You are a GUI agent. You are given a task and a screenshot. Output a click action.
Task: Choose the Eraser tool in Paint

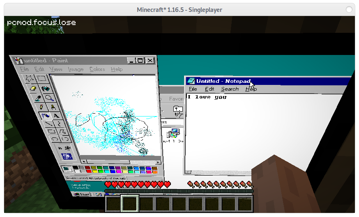[x=33, y=88]
